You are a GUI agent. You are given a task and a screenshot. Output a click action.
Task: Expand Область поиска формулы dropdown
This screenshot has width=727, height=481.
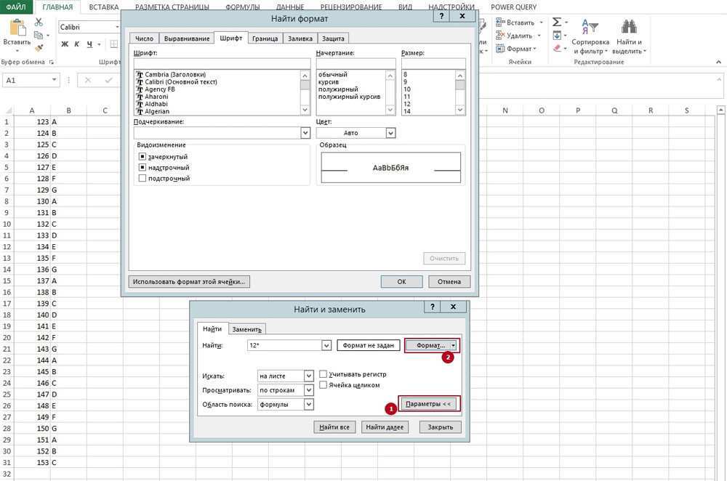coord(309,404)
